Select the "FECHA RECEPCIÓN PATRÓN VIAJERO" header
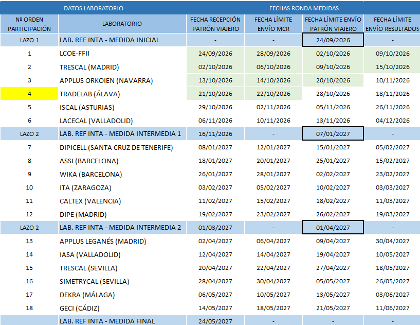This screenshot has height=325, width=420. click(215, 24)
